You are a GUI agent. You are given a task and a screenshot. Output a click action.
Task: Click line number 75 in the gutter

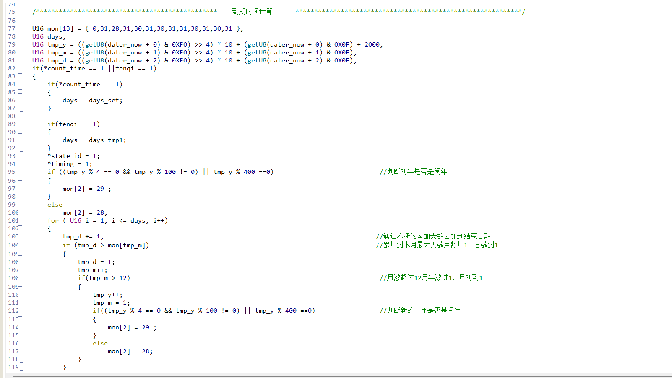[12, 12]
